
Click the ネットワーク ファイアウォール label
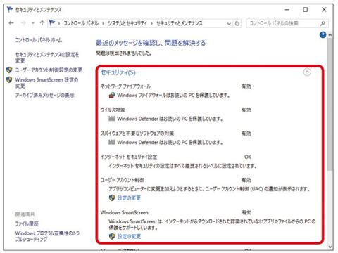tap(125, 86)
